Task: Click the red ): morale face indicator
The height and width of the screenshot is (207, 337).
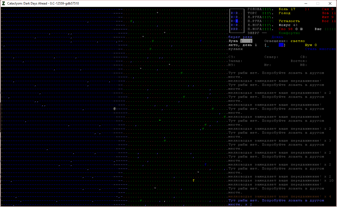Action: pos(307,9)
